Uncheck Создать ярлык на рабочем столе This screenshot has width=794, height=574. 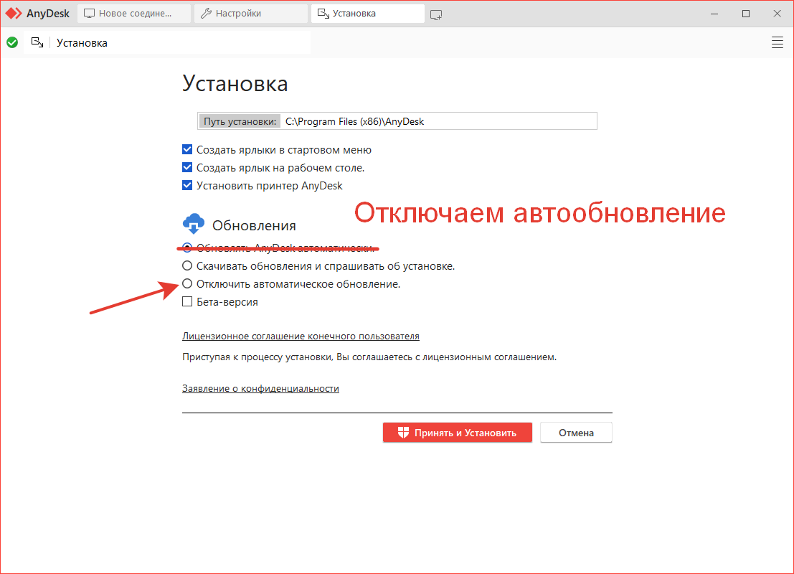187,167
